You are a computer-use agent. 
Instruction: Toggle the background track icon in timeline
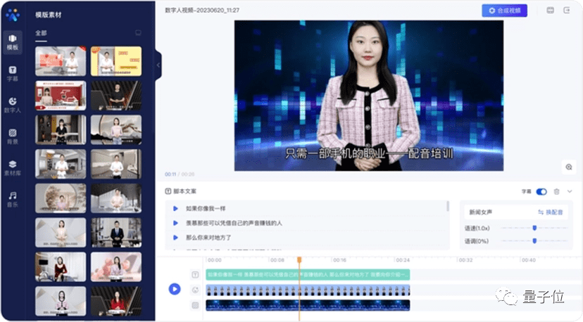[x=195, y=305]
